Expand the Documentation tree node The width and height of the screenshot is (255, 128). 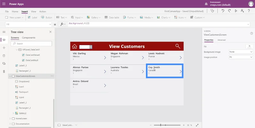[10, 124]
